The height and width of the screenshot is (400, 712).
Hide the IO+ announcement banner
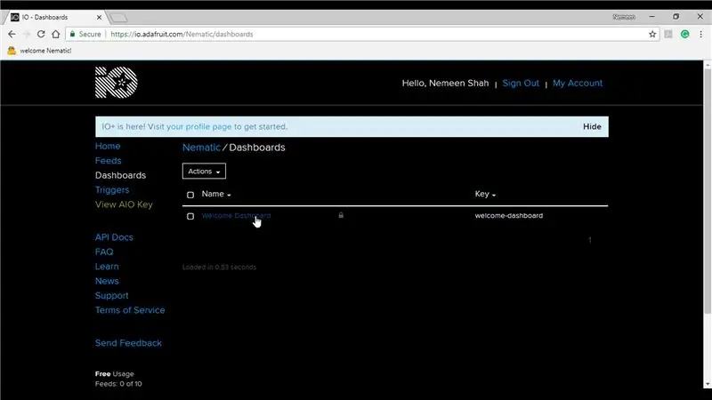[592, 126]
